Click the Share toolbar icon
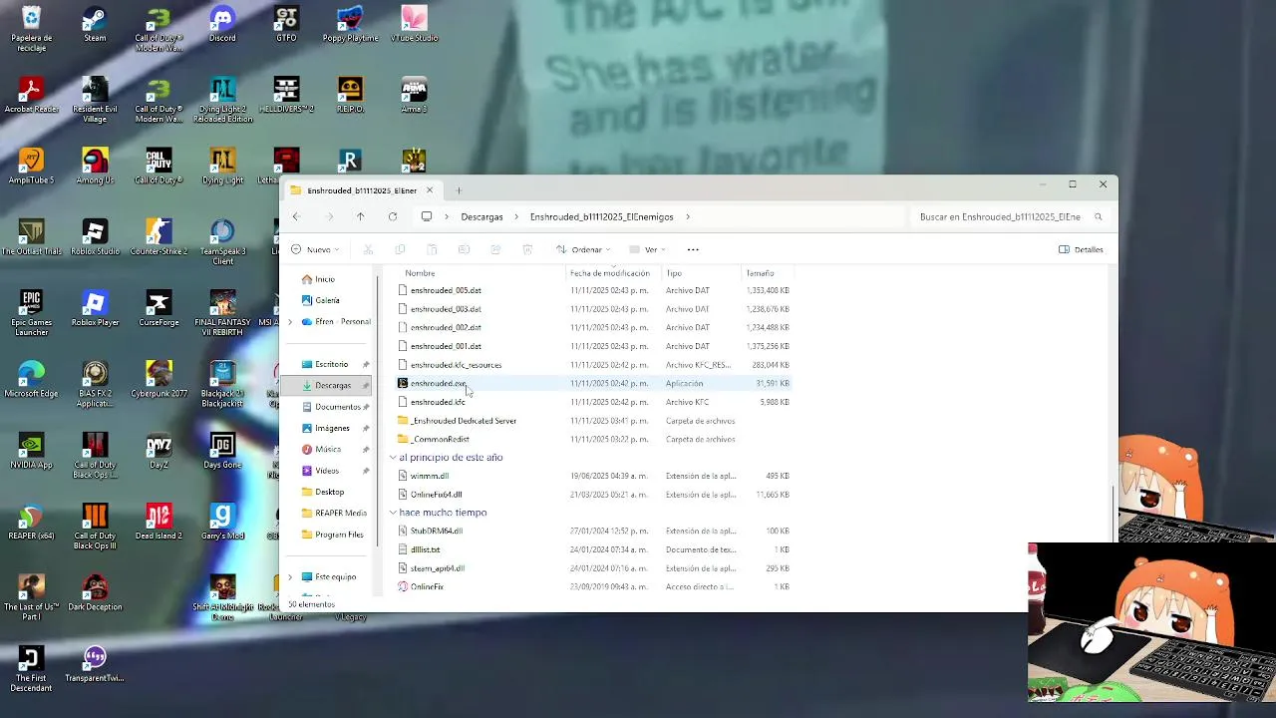The height and width of the screenshot is (718, 1276). [x=495, y=249]
